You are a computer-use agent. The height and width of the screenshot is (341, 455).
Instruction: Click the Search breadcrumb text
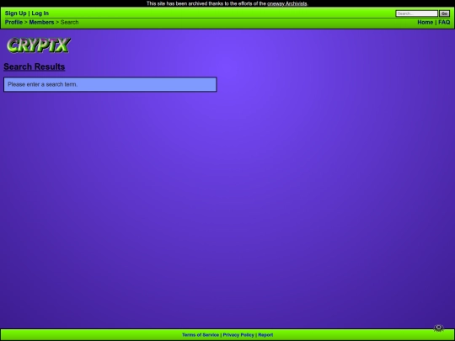[x=69, y=23]
